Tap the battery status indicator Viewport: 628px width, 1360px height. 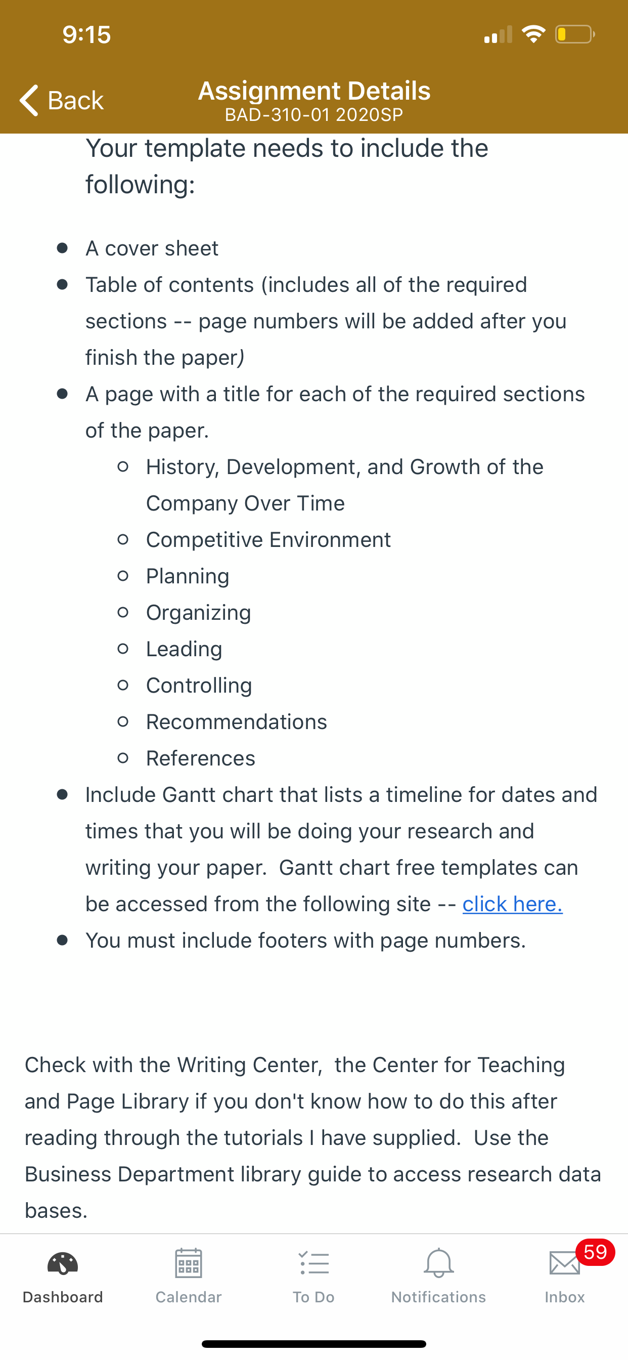tap(575, 34)
